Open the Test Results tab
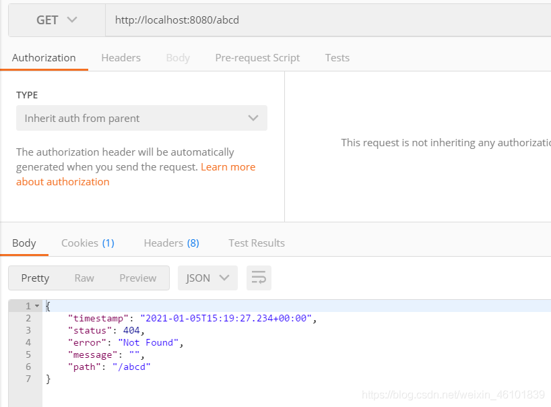Image resolution: width=551 pixels, height=407 pixels. point(257,243)
